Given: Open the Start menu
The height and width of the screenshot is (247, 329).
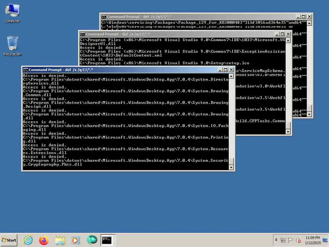Looking at the screenshot, I should point(9,240).
